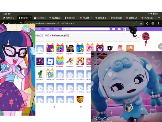Bookmark the page with the star icon
The height and width of the screenshot is (122, 162).
coord(141,23)
